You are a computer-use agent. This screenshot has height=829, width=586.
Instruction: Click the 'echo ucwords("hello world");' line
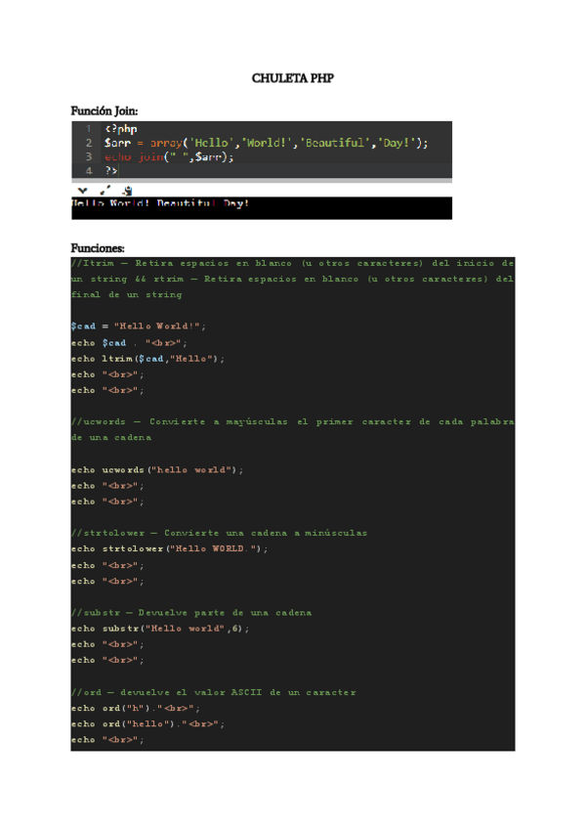157,470
